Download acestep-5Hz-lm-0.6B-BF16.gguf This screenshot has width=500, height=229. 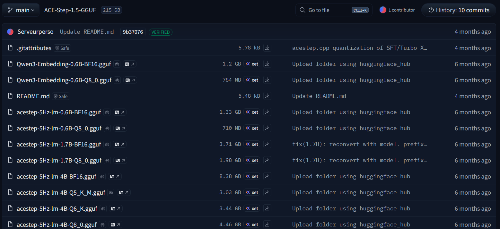[267, 112]
